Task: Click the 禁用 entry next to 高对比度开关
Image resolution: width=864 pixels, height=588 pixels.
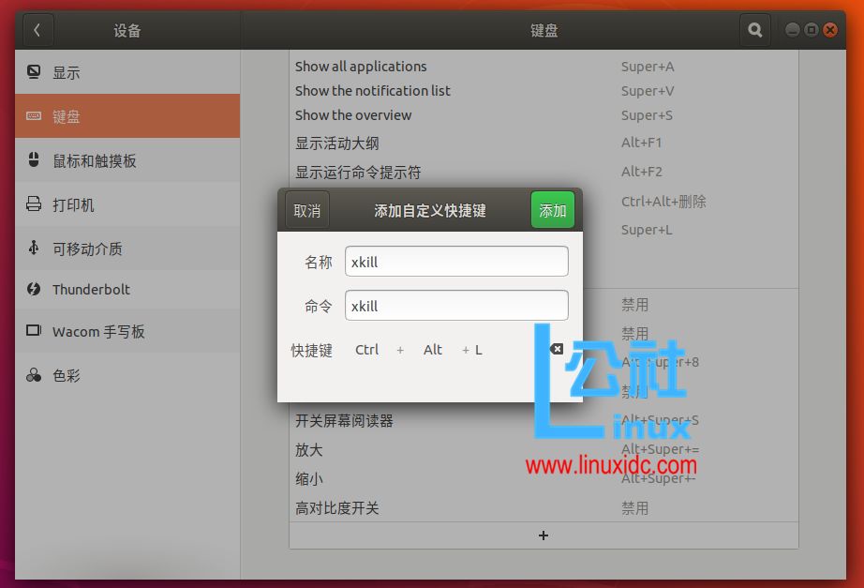Action: point(635,507)
